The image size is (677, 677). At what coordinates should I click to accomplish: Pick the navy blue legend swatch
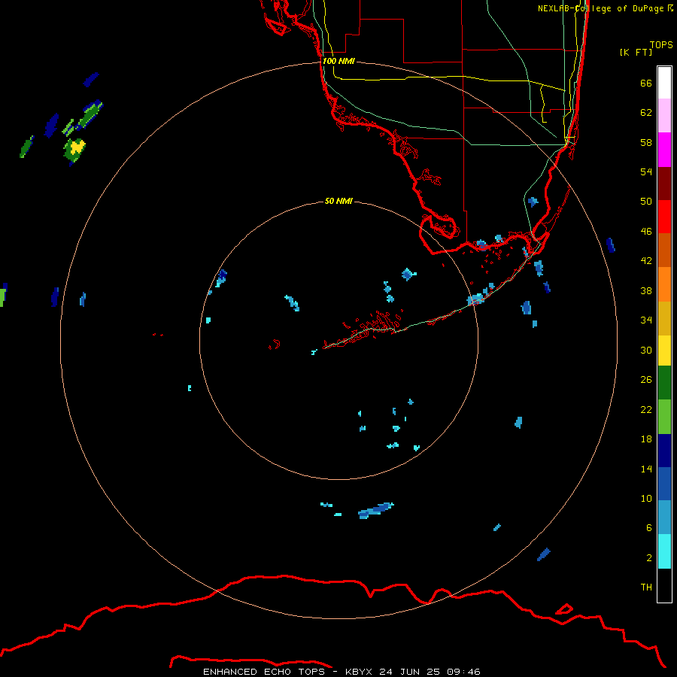[664, 451]
